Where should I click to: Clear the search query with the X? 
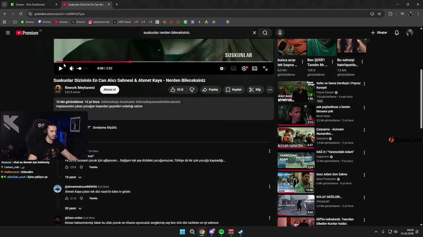click(x=254, y=33)
